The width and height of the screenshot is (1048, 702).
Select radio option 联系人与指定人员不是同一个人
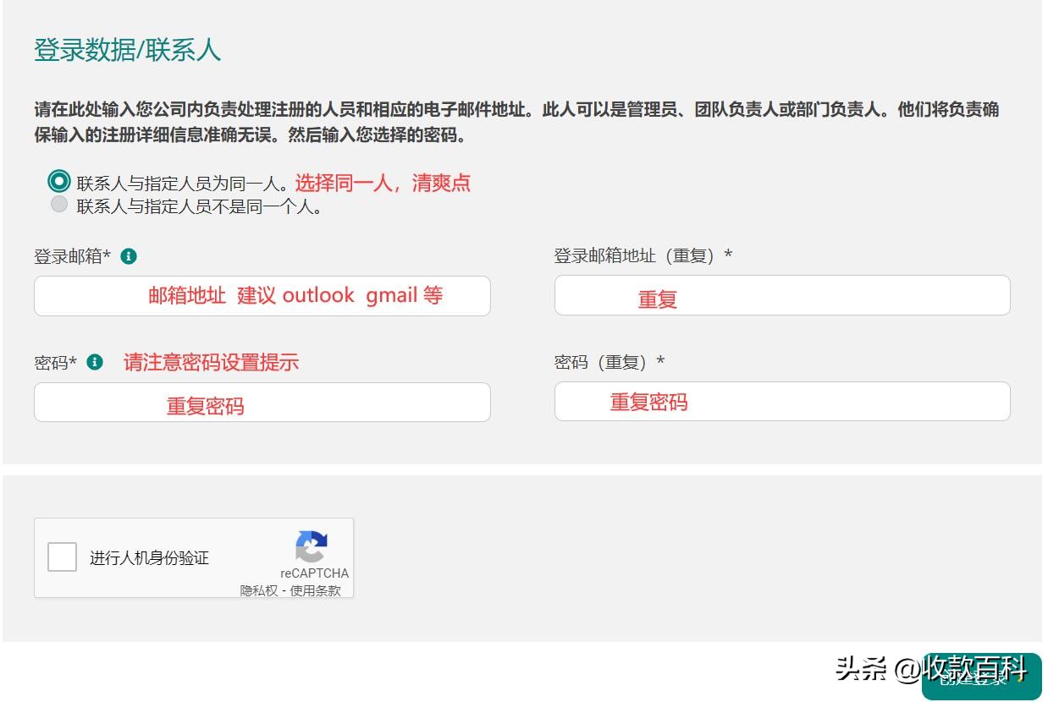click(x=58, y=203)
